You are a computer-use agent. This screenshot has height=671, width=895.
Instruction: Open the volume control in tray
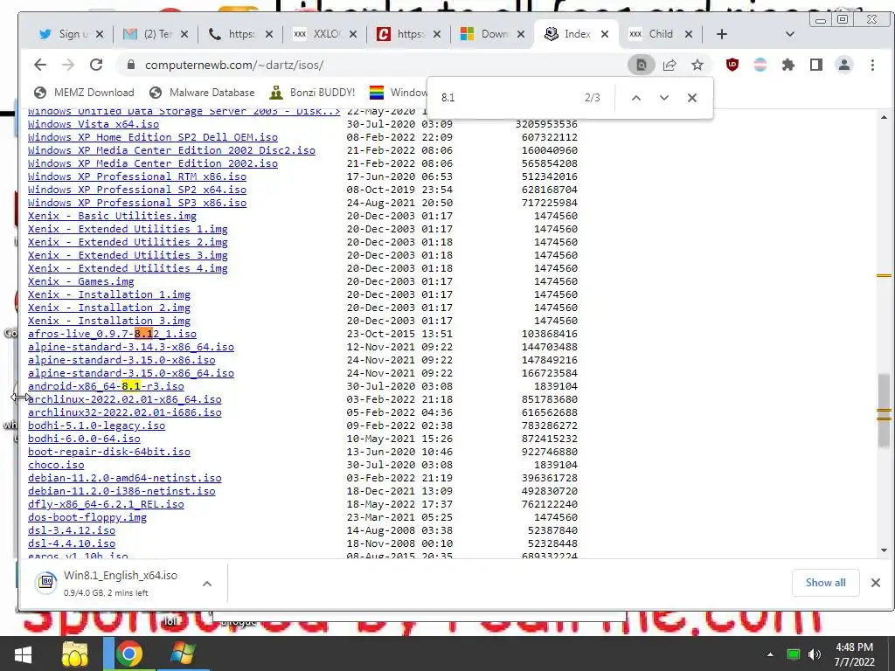click(814, 654)
